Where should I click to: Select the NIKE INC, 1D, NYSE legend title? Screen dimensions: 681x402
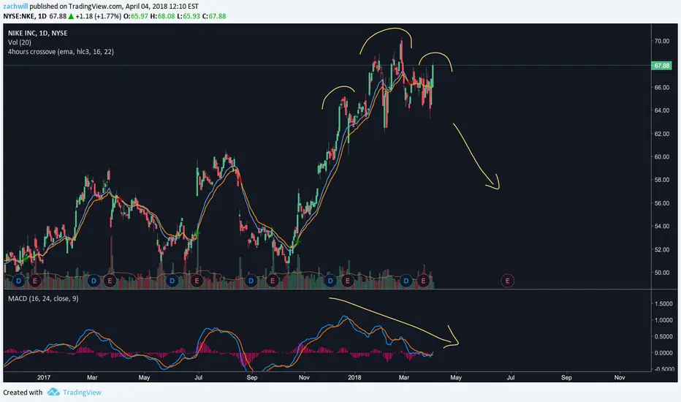pos(38,33)
